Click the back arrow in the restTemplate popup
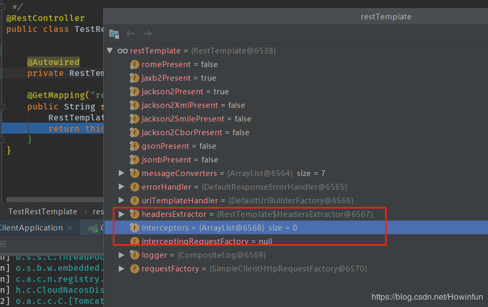This screenshot has height=307, width=488. [131, 34]
